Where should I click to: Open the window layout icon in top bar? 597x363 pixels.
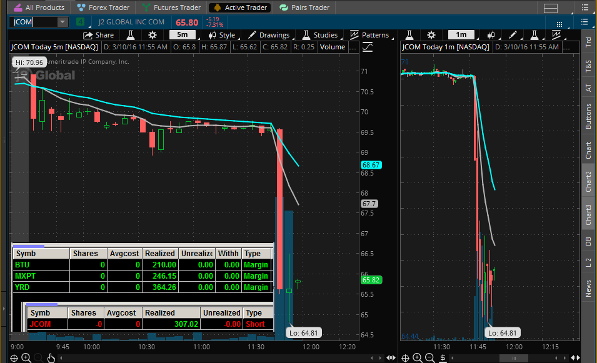click(551, 8)
